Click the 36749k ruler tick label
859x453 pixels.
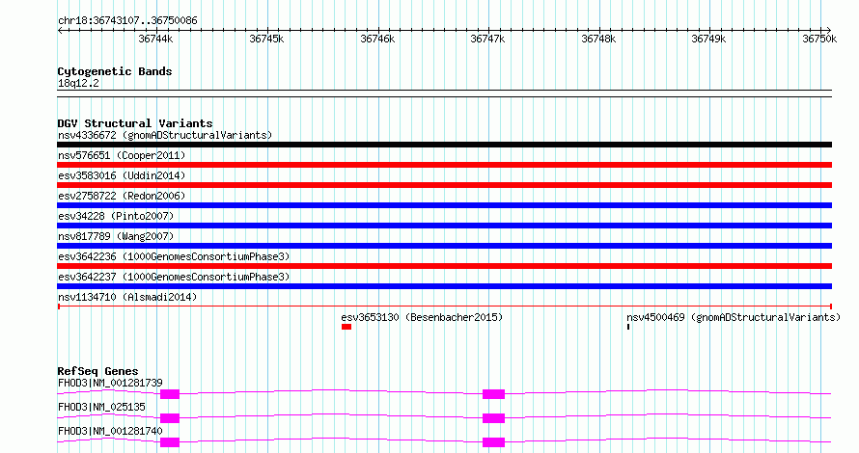tap(708, 39)
